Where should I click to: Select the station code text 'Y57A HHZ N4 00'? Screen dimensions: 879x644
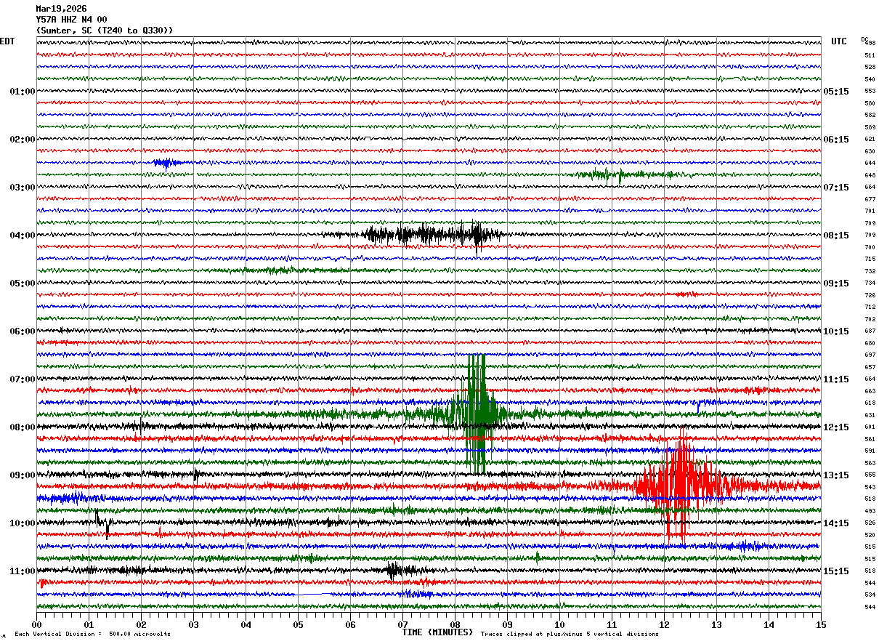point(71,20)
